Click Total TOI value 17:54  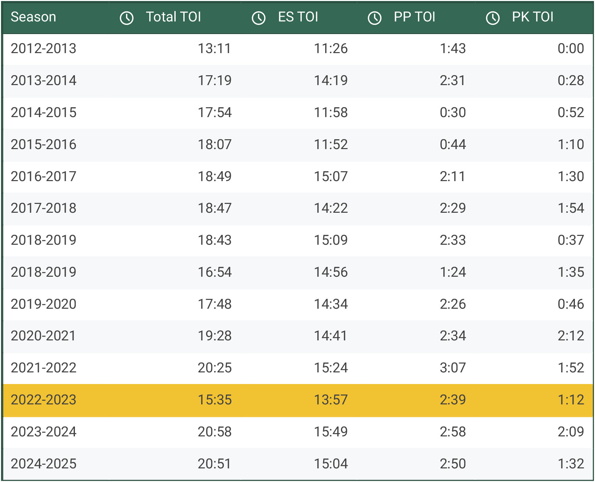pyautogui.click(x=215, y=113)
